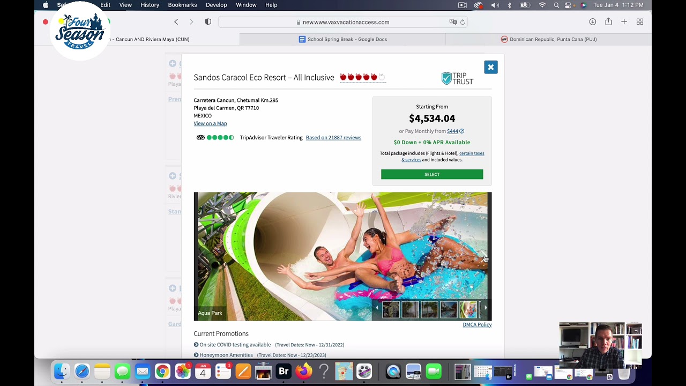
Task: Go back in gallery thumbnails with left arrow
Action: click(x=377, y=308)
